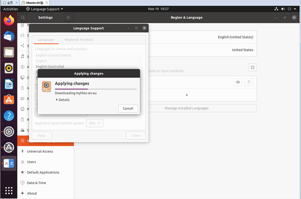Click the United States formats row
The width and height of the screenshot is (301, 199).
click(x=203, y=50)
